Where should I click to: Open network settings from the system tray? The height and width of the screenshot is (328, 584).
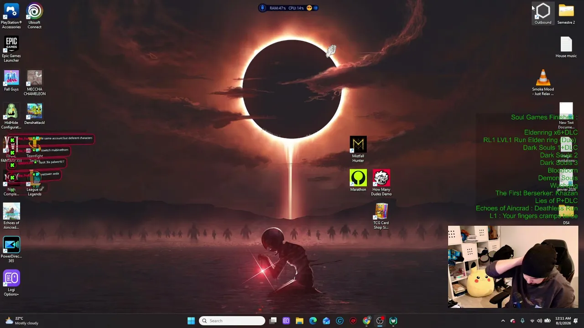pos(532,321)
